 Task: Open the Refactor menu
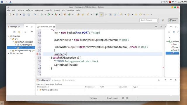pyautogui.click(x=30, y=10)
